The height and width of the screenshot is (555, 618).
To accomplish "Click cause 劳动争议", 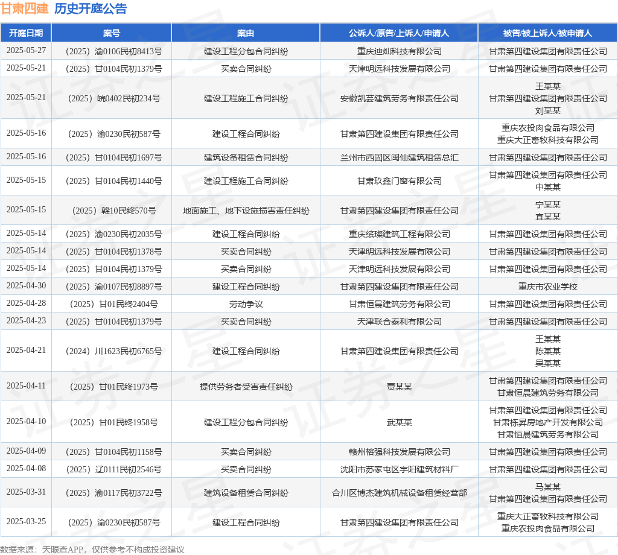I will click(x=246, y=304).
